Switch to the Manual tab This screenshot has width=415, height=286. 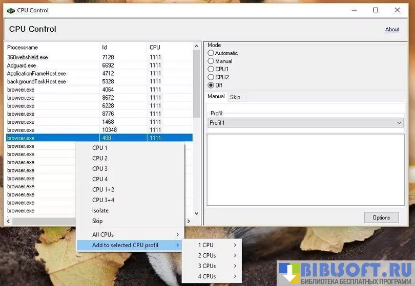216,97
